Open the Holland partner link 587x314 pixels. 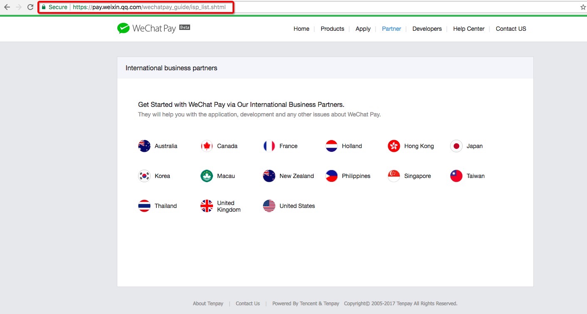(x=352, y=146)
